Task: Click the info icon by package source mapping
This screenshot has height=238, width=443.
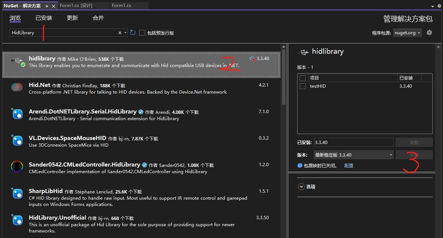Action: tap(300, 166)
